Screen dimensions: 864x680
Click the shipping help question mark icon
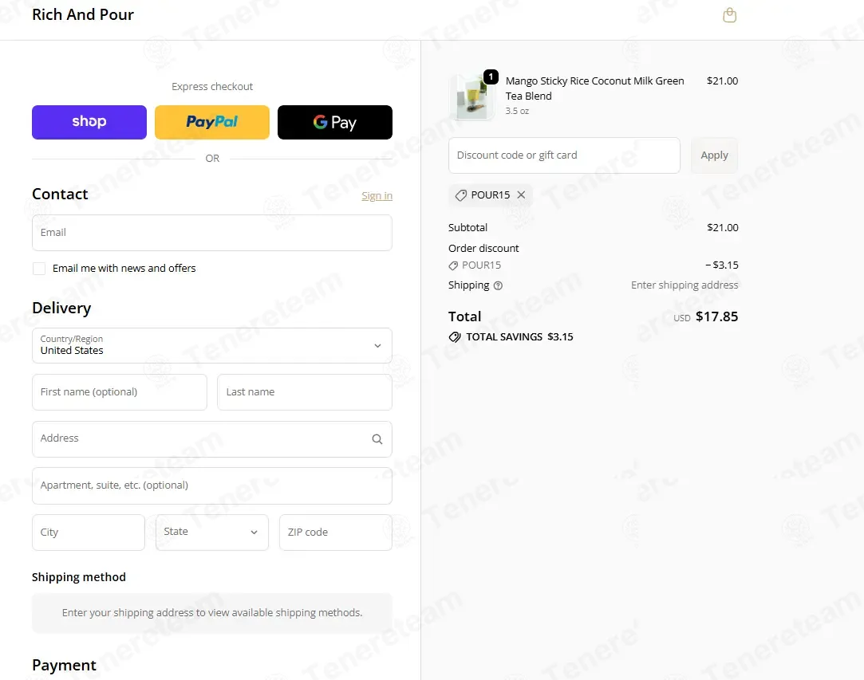click(498, 285)
